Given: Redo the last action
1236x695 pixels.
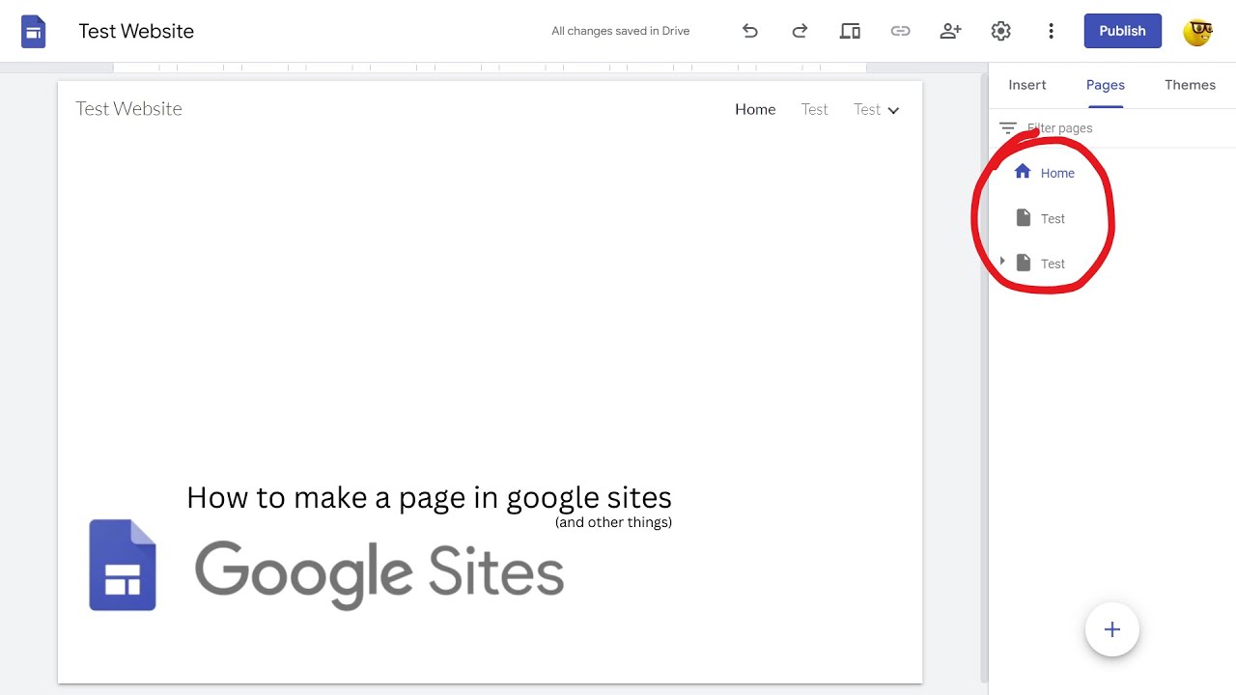Looking at the screenshot, I should click(x=800, y=31).
